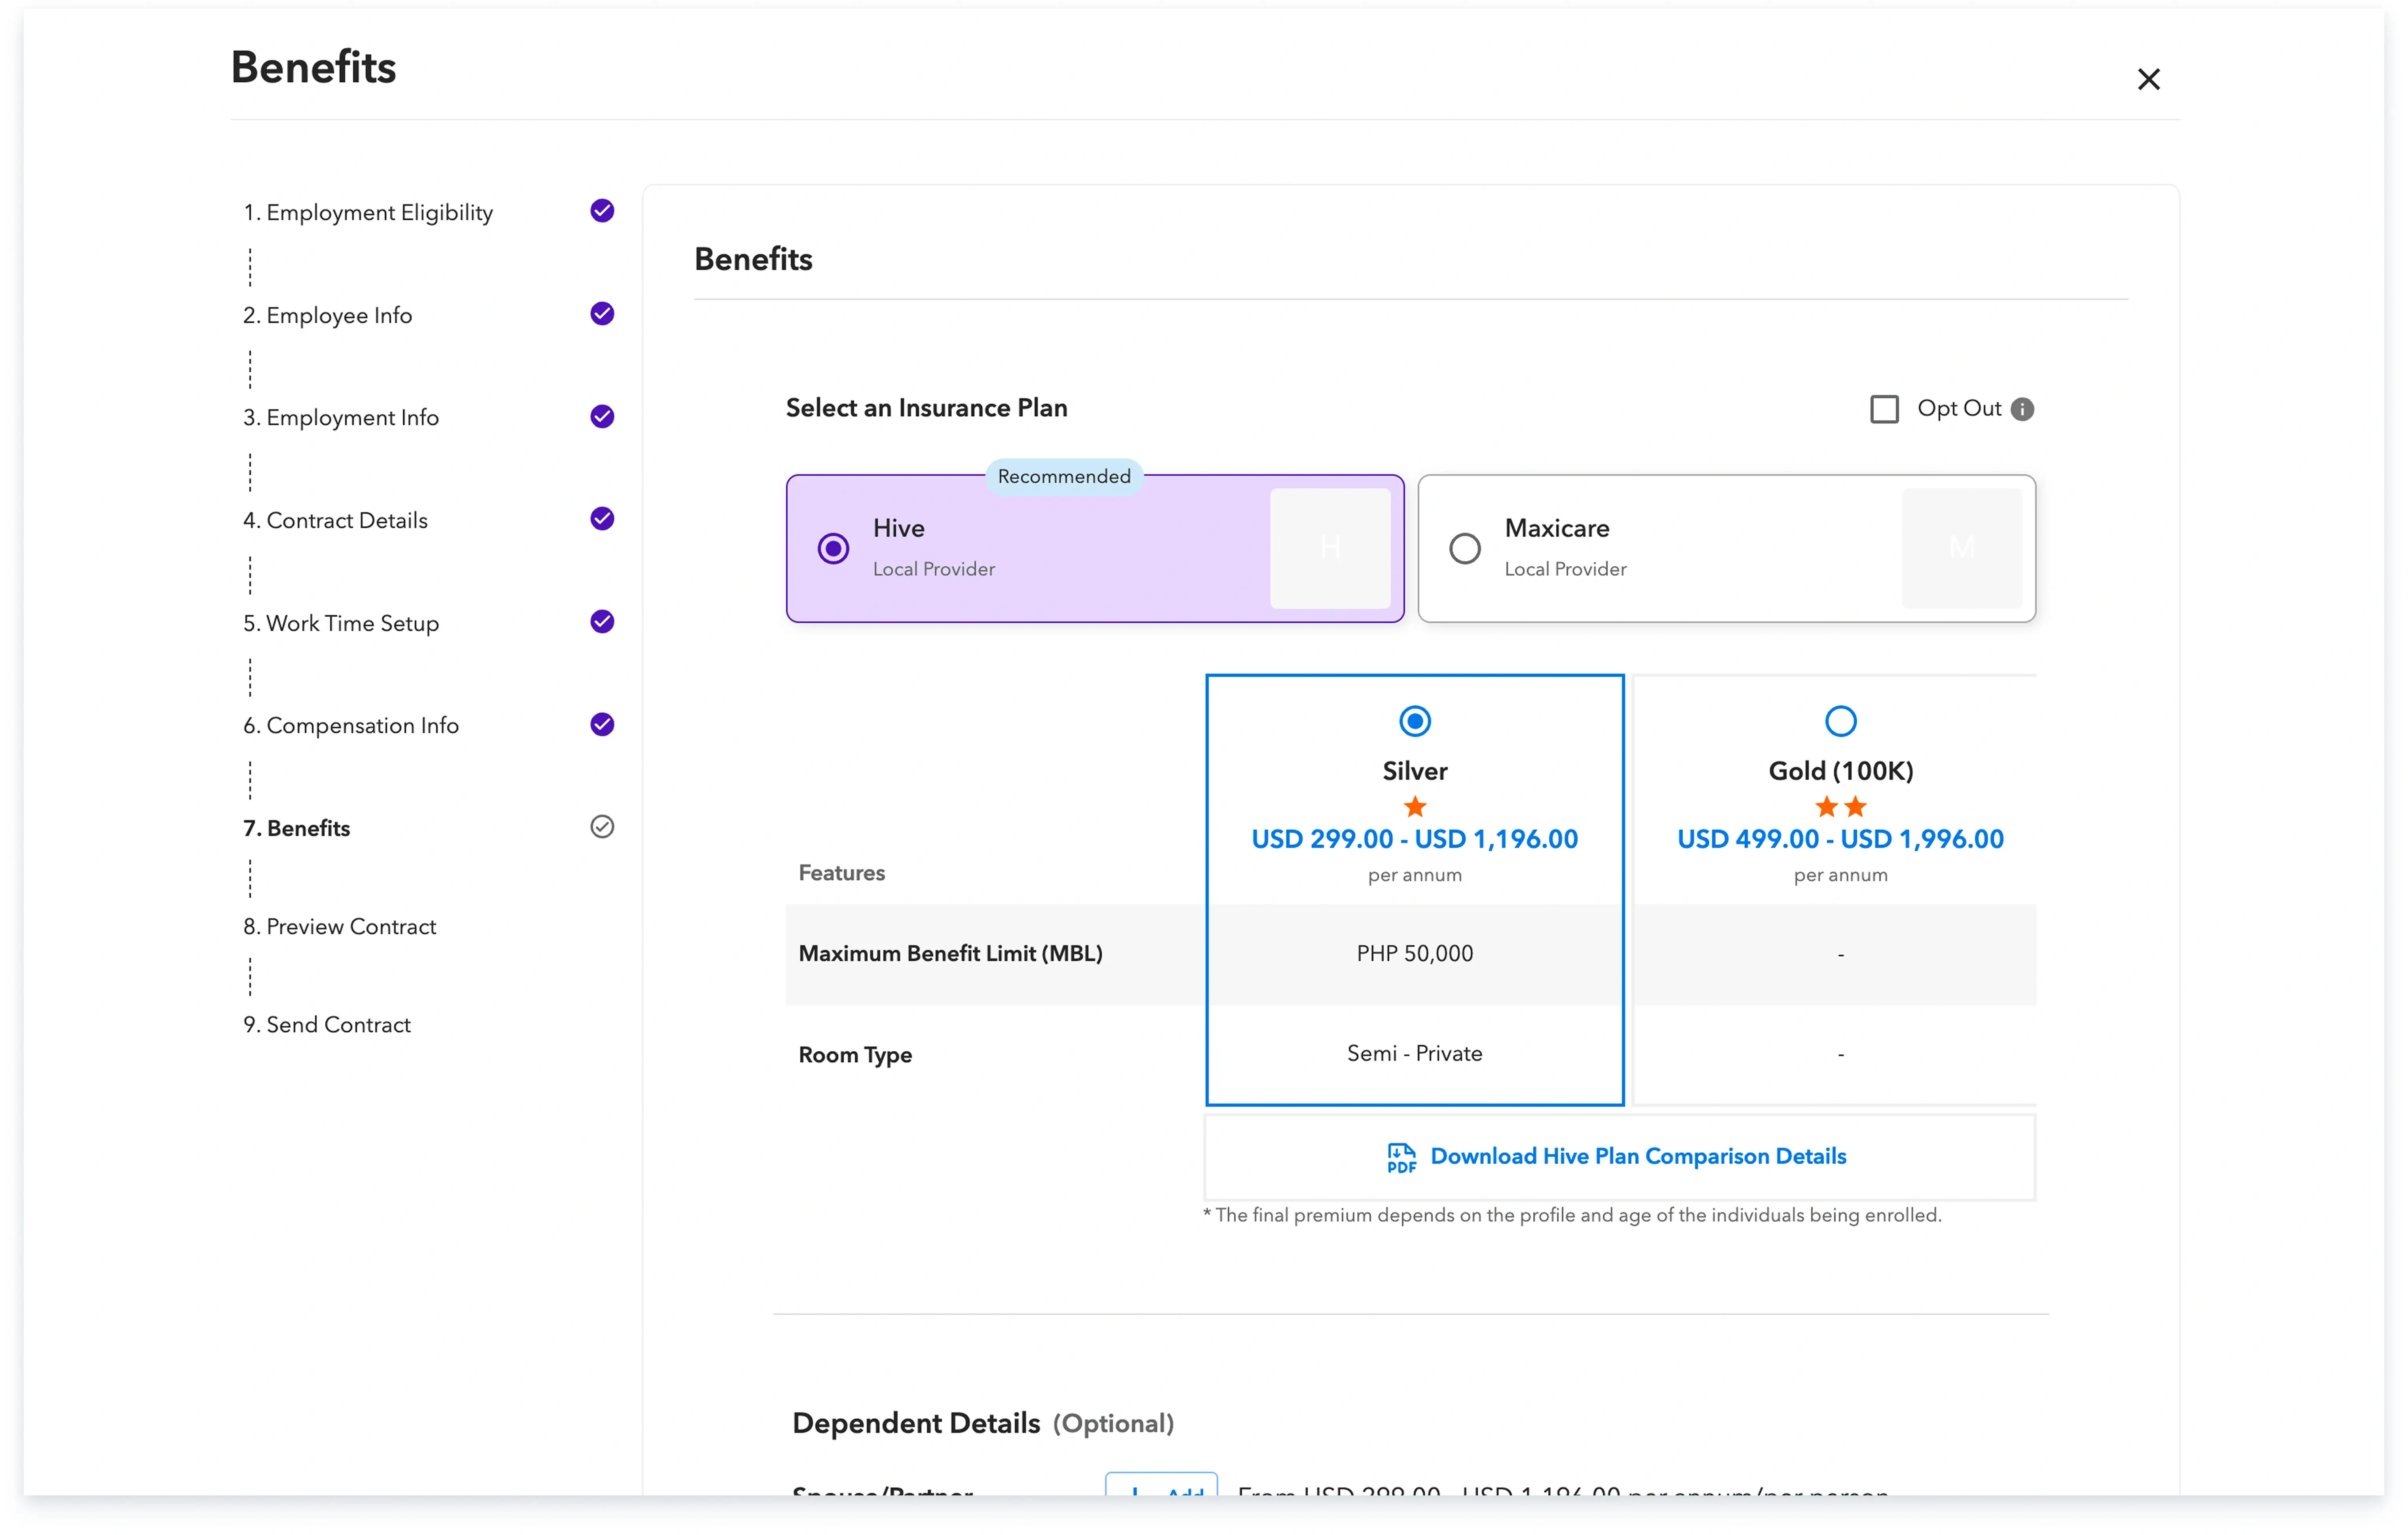Image resolution: width=2408 pixels, height=1535 pixels.
Task: Click the Benefits step status check icon
Action: coord(602,827)
